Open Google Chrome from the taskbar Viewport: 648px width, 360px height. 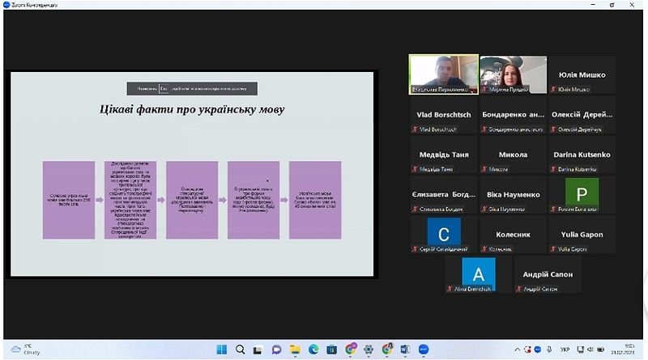(350, 349)
